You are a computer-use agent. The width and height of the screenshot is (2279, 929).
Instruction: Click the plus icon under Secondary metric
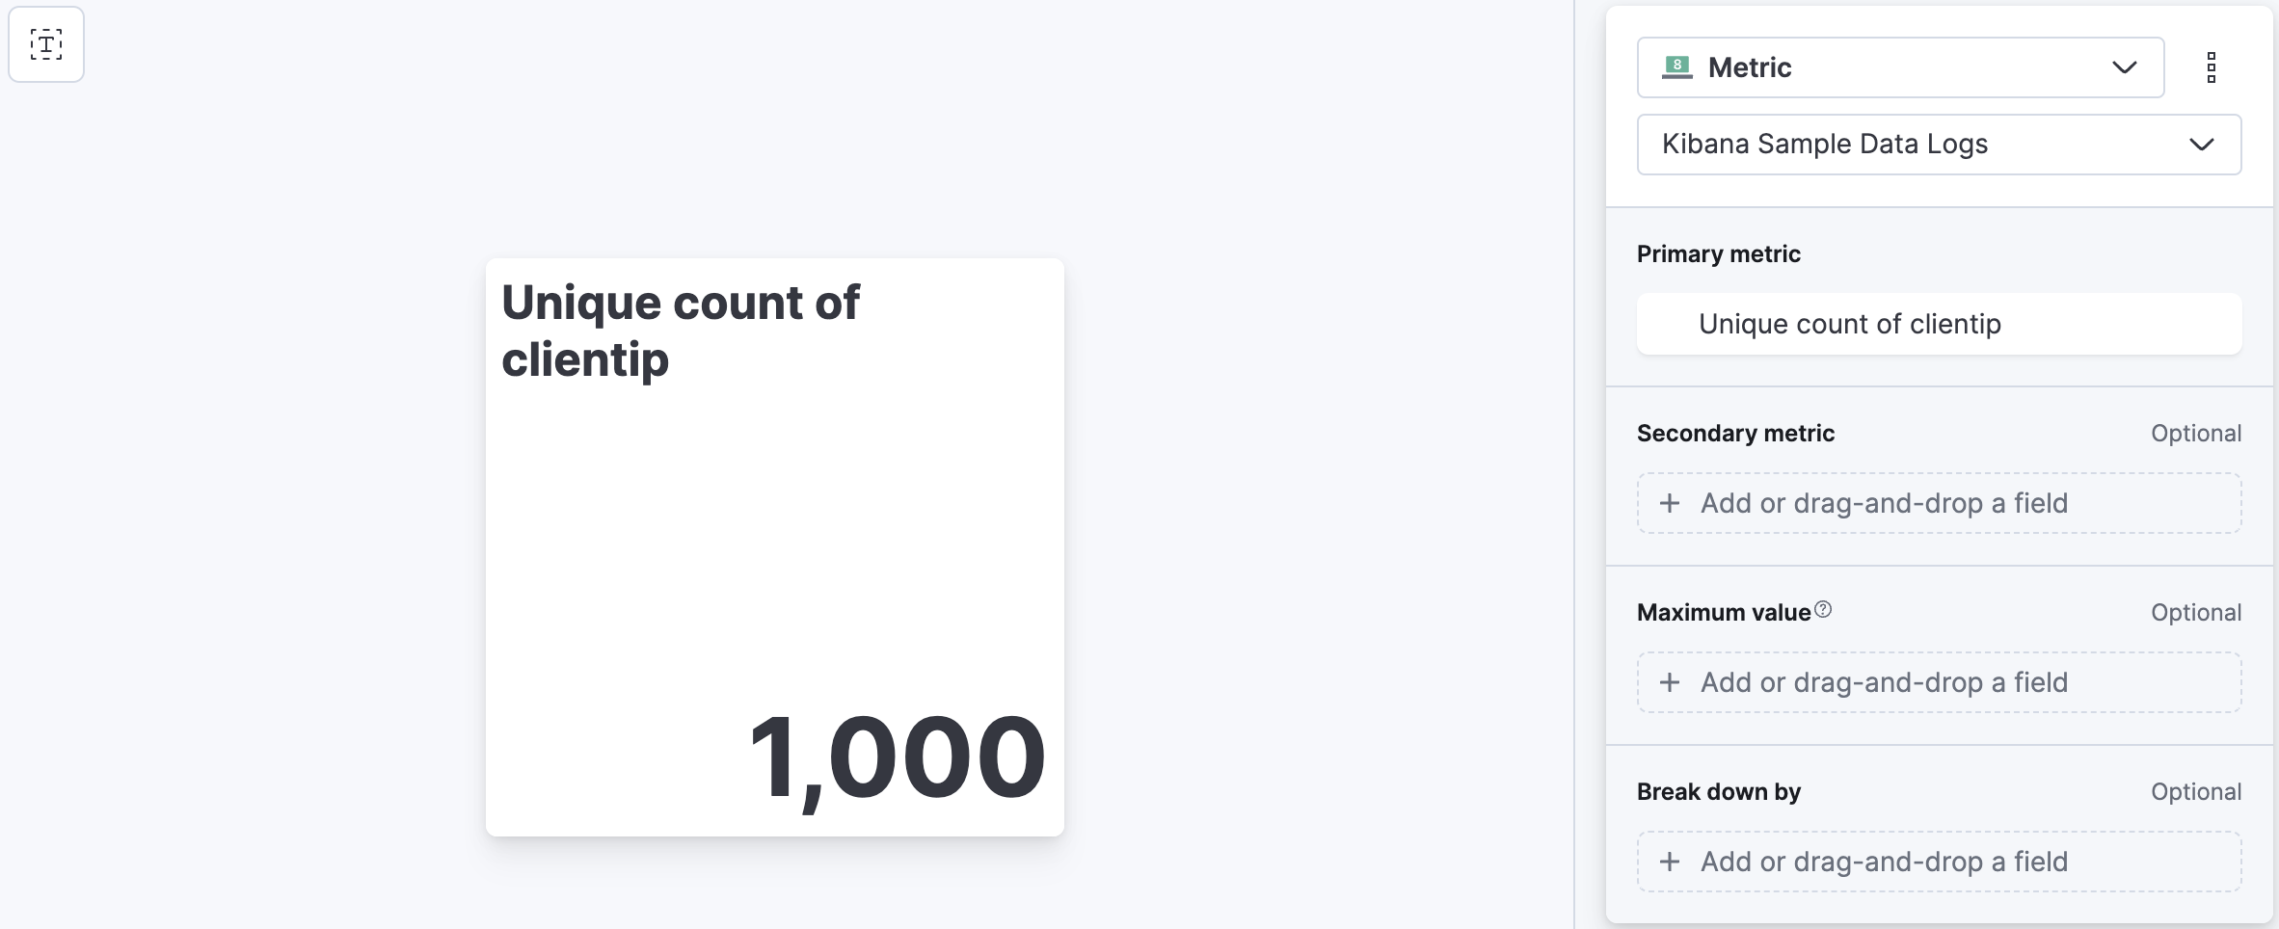coord(1670,503)
